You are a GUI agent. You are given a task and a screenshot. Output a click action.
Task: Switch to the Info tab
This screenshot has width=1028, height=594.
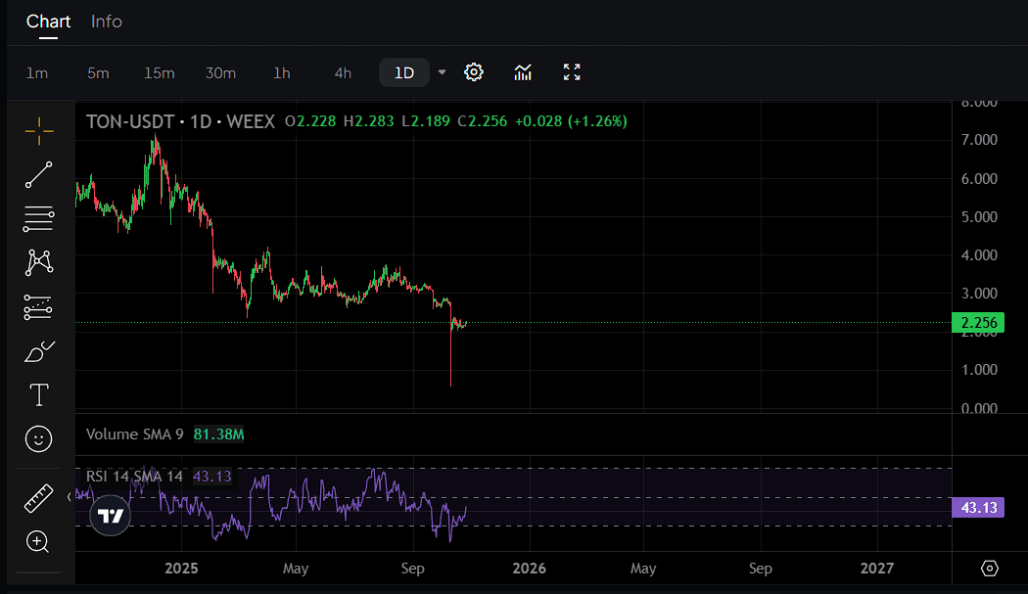[106, 22]
